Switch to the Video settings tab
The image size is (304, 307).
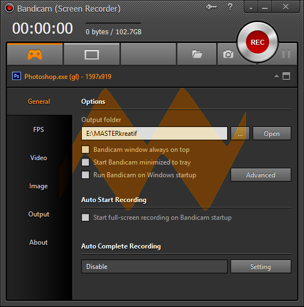pyautogui.click(x=39, y=158)
